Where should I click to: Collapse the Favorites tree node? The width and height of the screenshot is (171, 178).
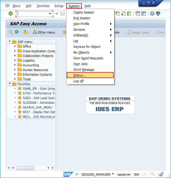[10, 84]
